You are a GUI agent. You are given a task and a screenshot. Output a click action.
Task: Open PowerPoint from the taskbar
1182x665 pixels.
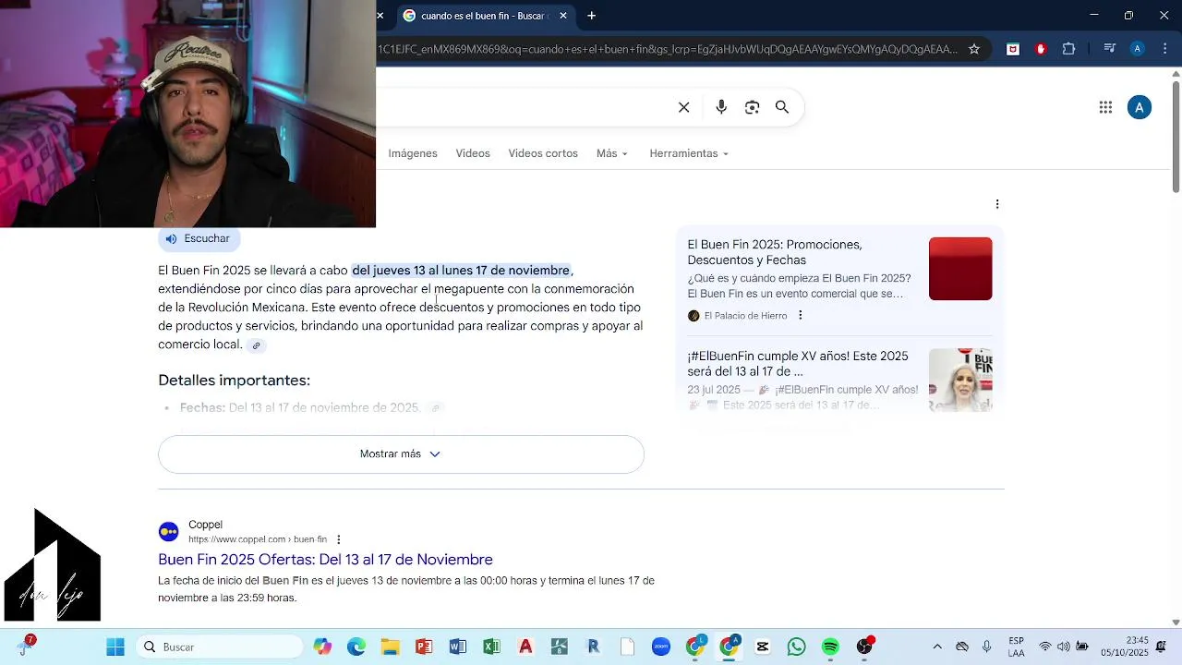[424, 647]
